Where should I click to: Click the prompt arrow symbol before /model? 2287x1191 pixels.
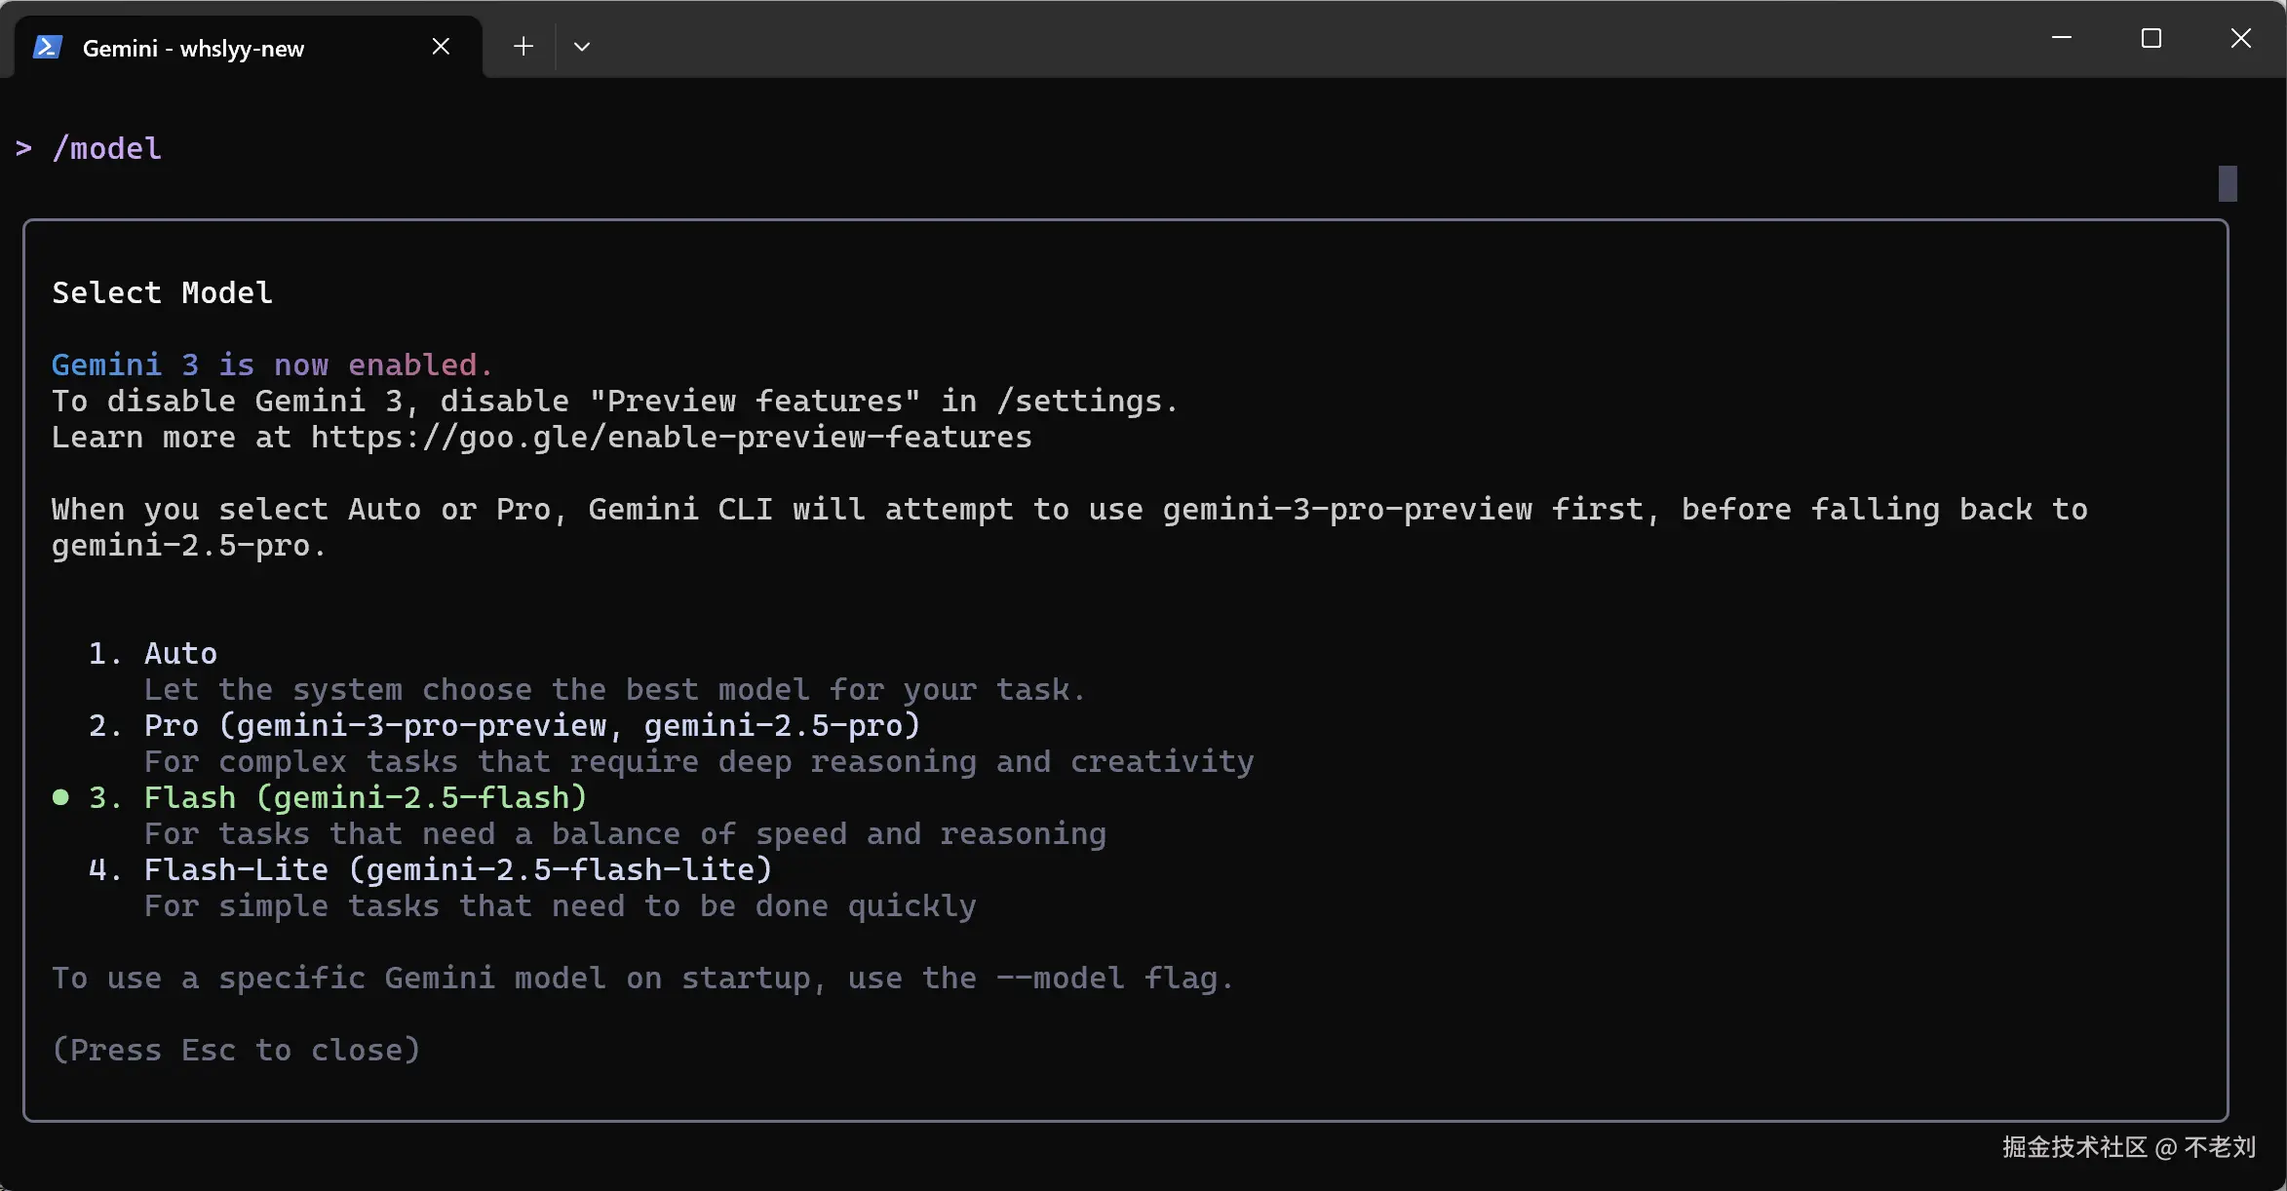click(24, 148)
